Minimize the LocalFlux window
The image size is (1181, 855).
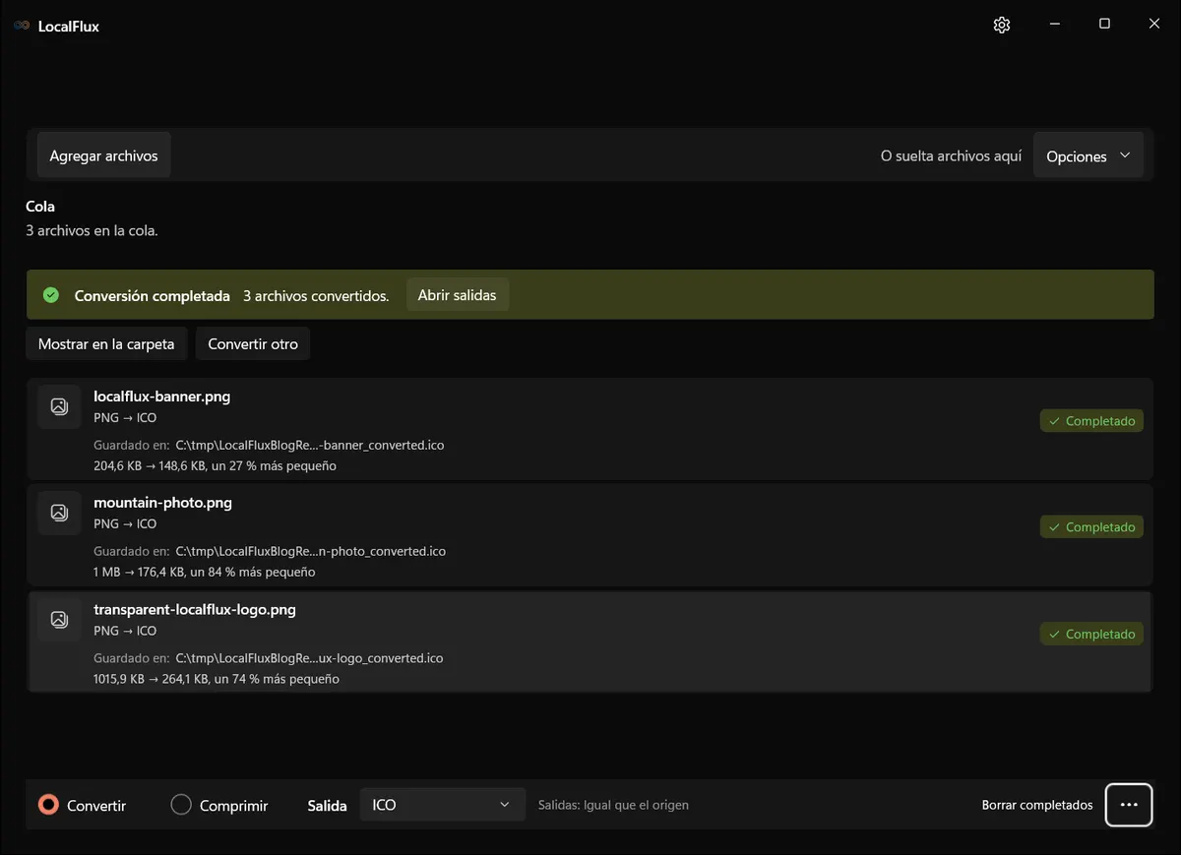click(x=1054, y=25)
